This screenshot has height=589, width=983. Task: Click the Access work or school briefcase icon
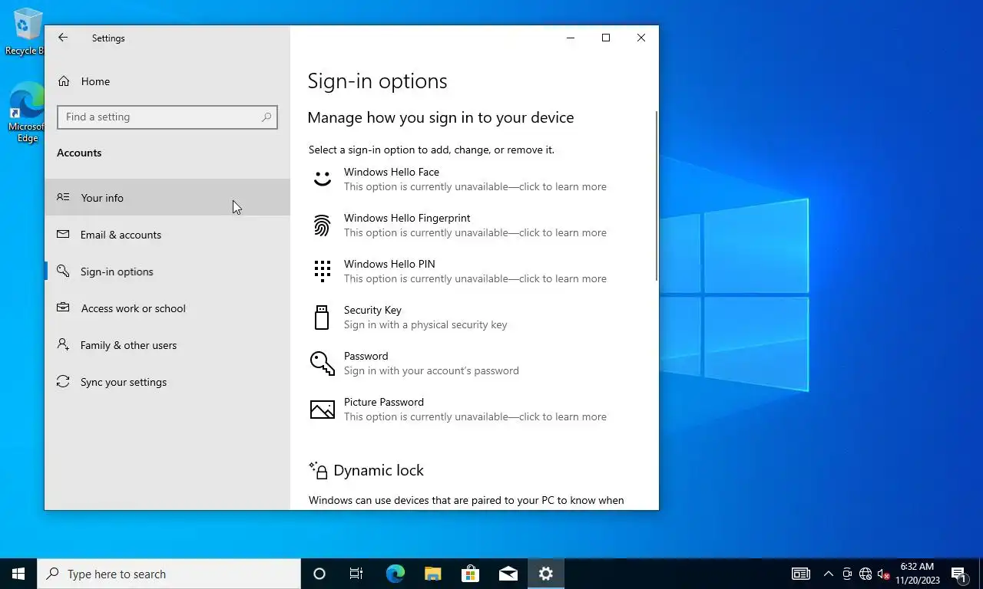[64, 308]
